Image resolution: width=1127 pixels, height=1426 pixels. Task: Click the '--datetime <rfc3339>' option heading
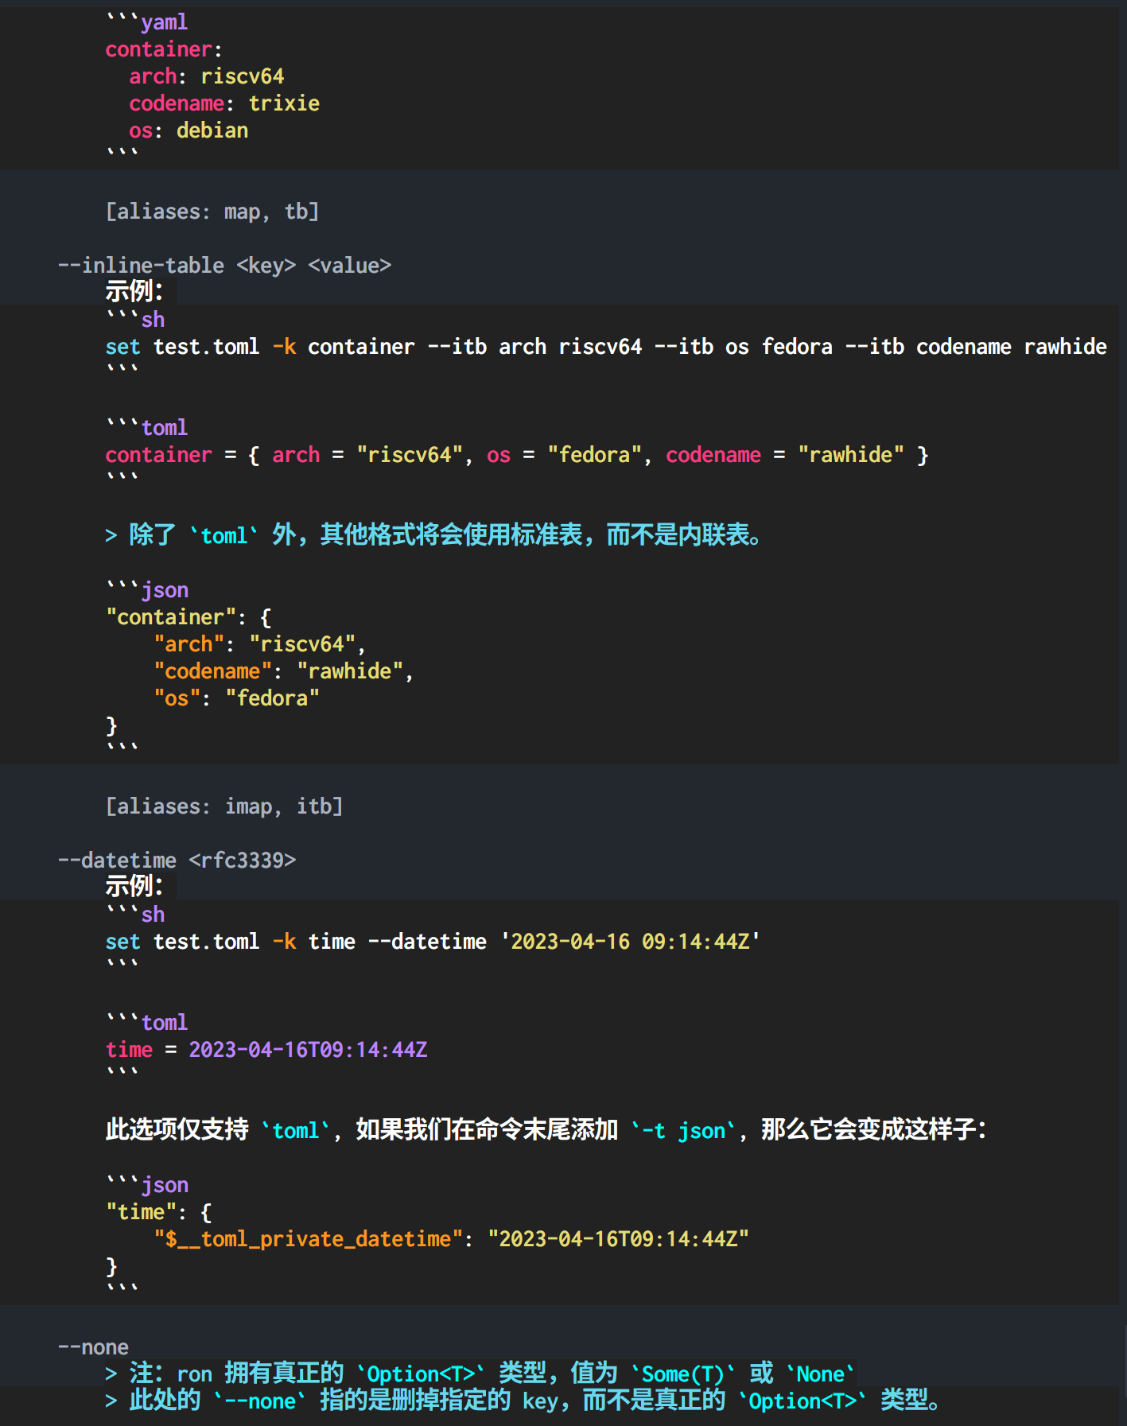coord(177,860)
